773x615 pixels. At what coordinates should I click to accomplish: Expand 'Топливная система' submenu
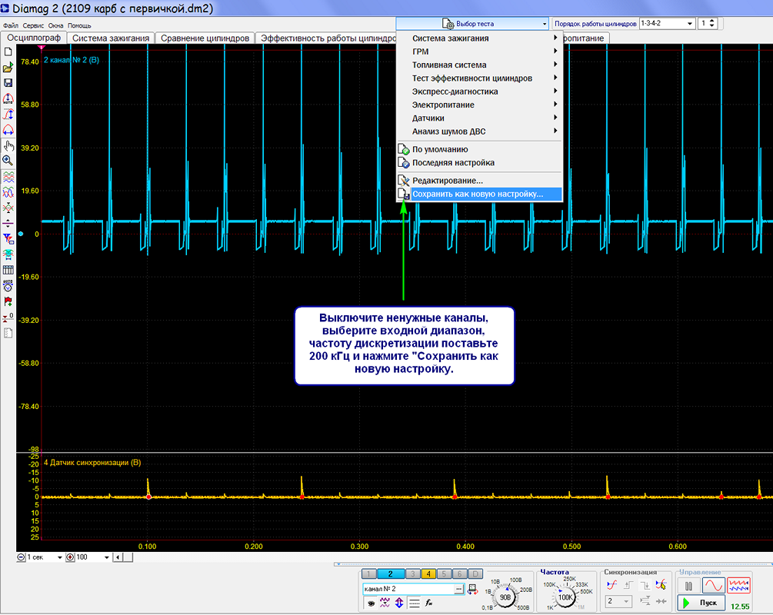tap(479, 65)
